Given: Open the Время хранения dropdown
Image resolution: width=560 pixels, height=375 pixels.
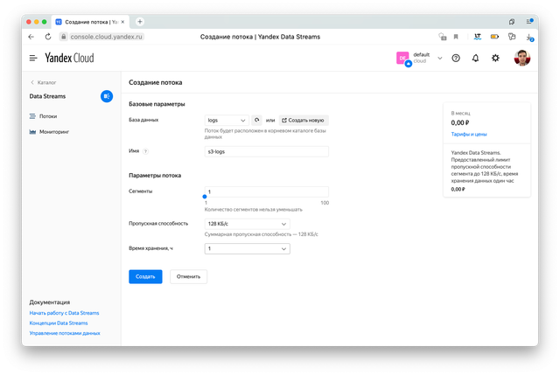Looking at the screenshot, I should pos(246,249).
